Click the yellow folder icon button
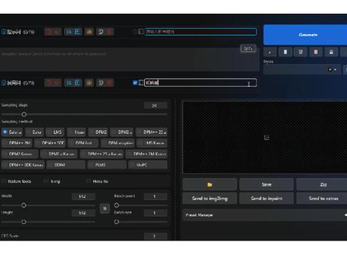Screen dimensions: 347x260 pos(210,185)
